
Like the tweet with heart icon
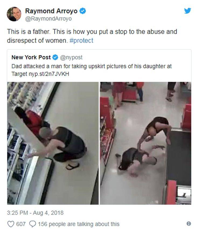11,224
